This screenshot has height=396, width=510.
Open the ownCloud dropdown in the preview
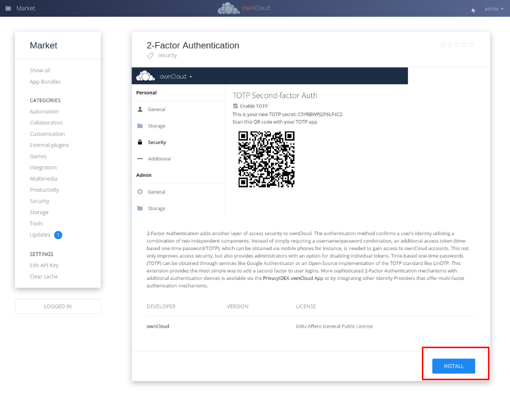point(175,77)
